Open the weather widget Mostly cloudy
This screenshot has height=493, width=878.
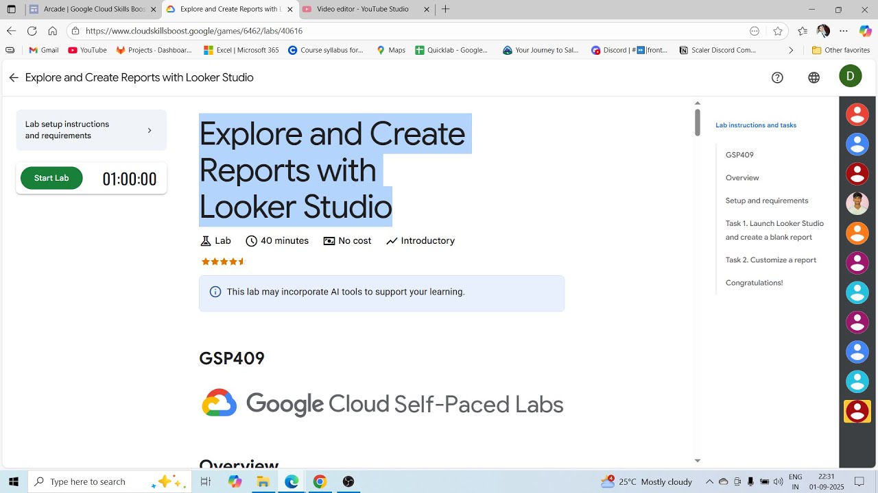point(646,481)
